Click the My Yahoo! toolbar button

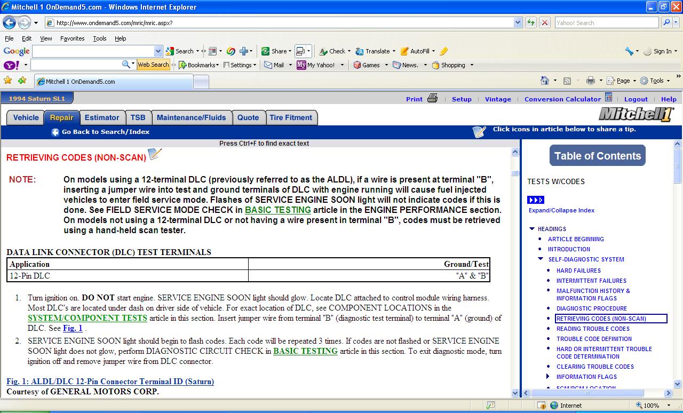point(316,65)
